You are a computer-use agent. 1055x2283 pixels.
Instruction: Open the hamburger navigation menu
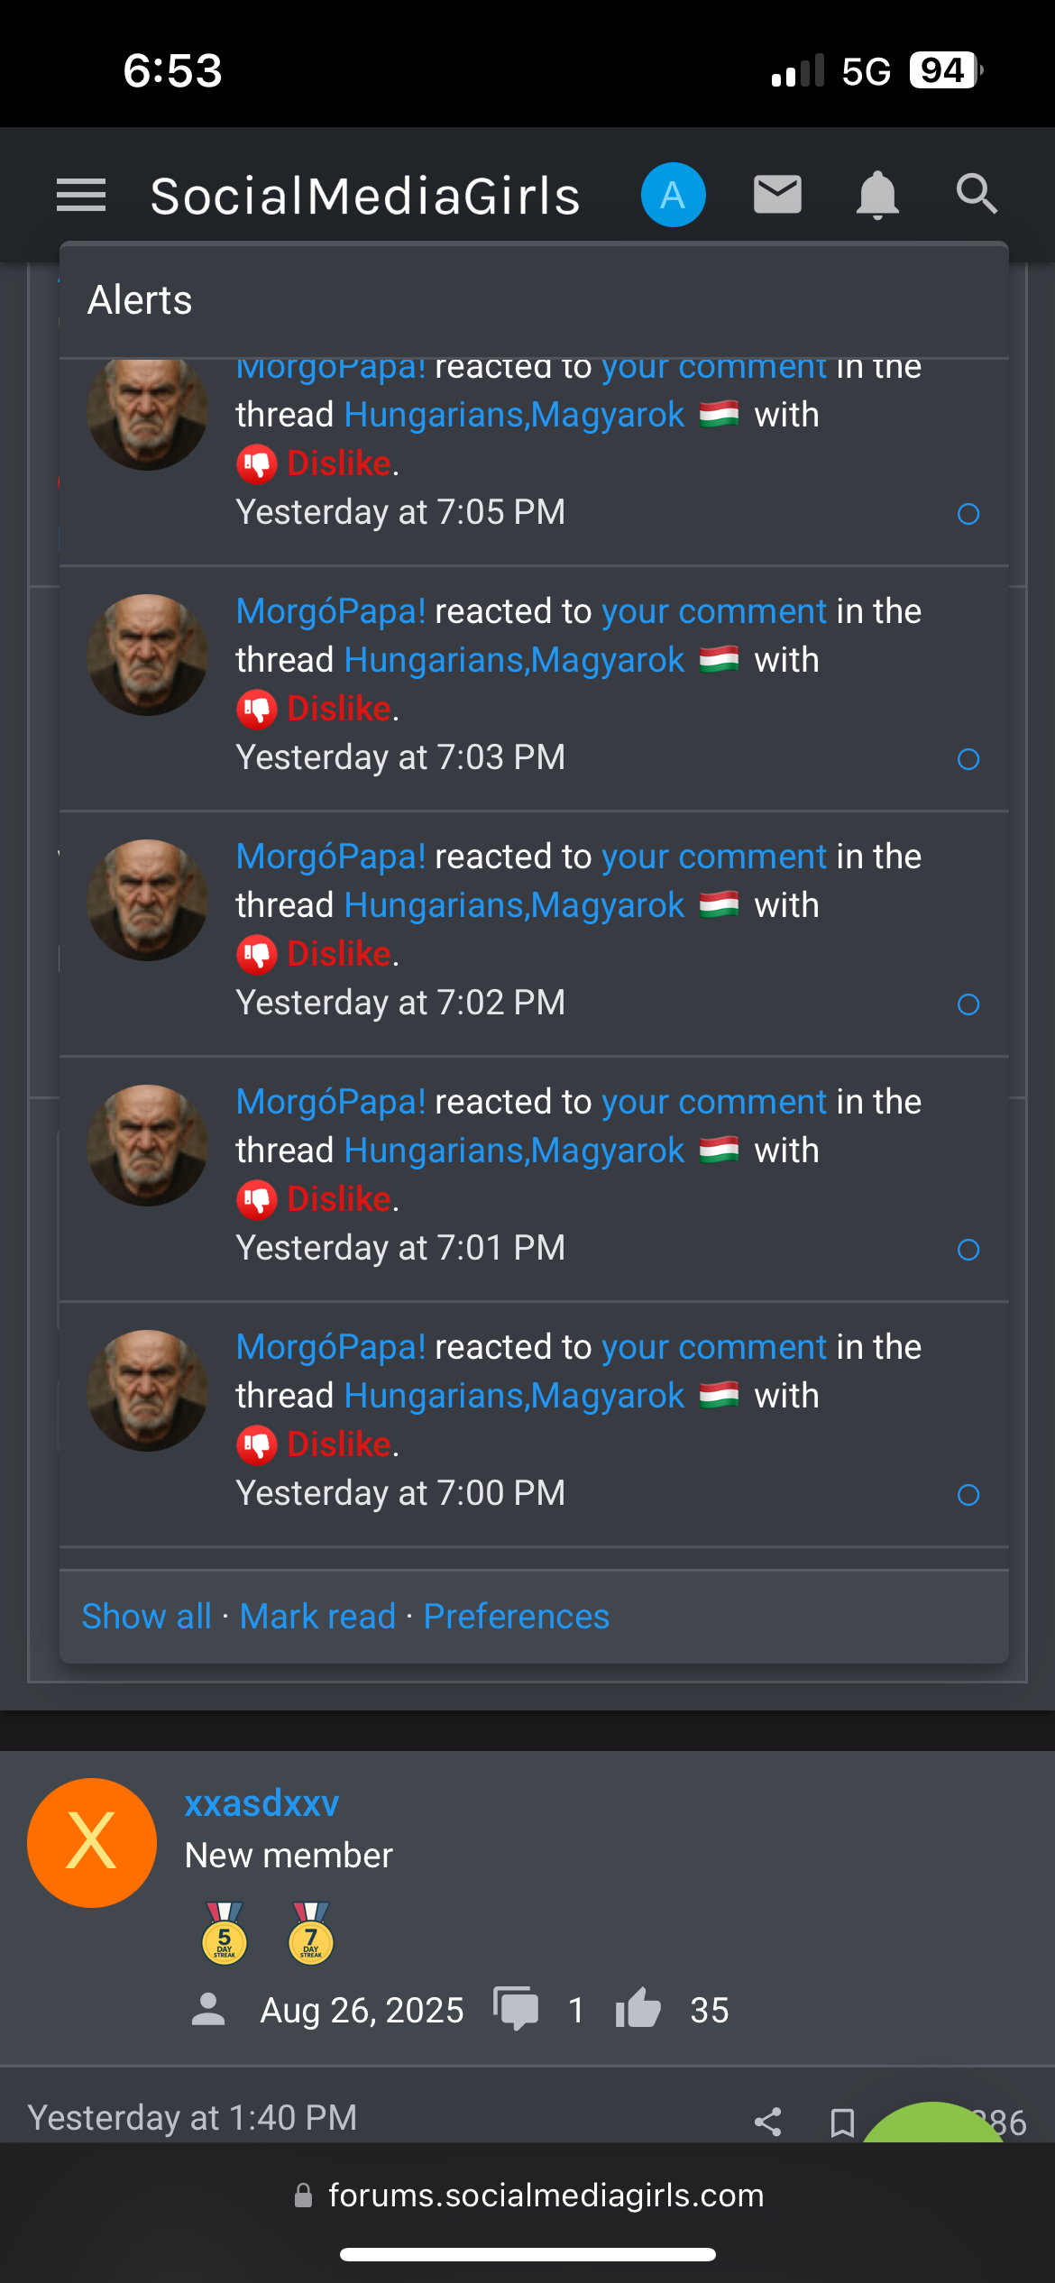(x=81, y=195)
